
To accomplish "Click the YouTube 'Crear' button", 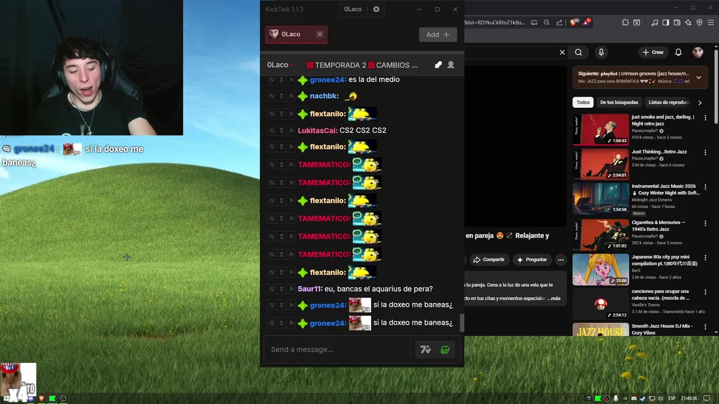I will [653, 52].
